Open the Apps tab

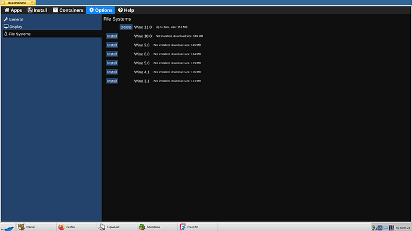[13, 10]
